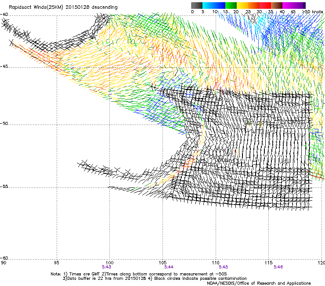Click the '>50 knots' legend label

coord(312,11)
